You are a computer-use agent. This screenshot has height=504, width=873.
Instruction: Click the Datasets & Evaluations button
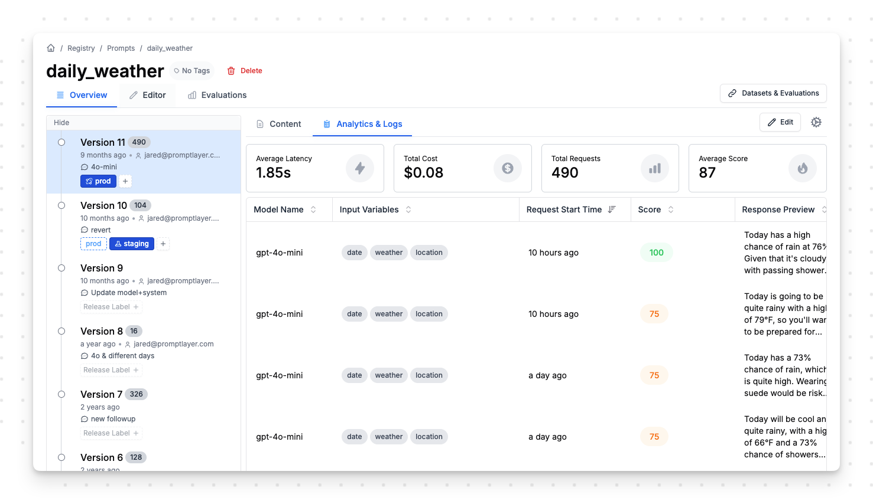click(773, 93)
